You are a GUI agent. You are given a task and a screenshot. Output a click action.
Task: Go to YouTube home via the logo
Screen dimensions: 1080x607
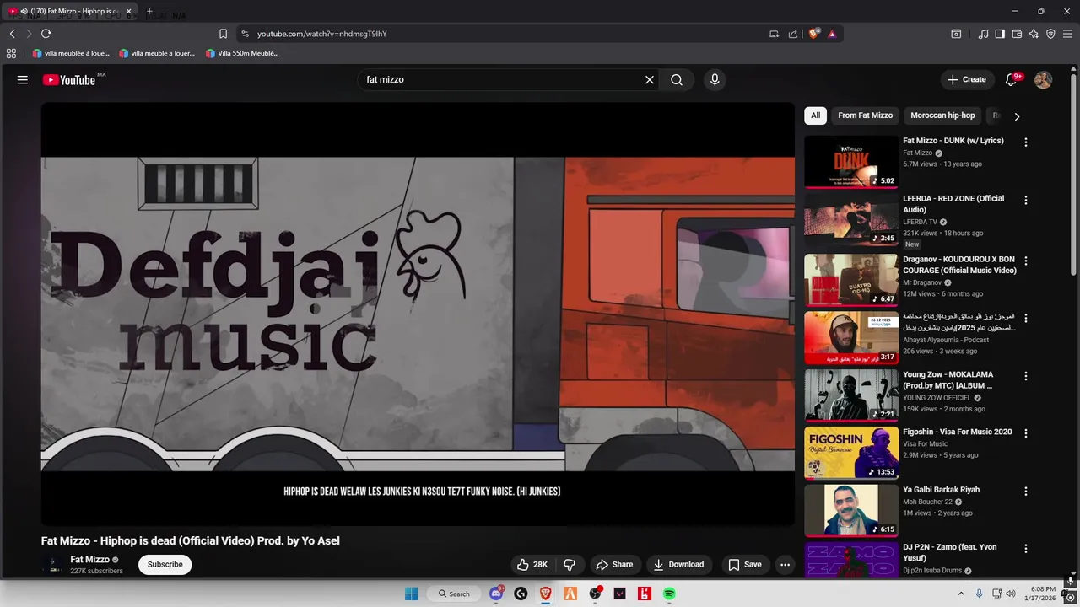(69, 80)
